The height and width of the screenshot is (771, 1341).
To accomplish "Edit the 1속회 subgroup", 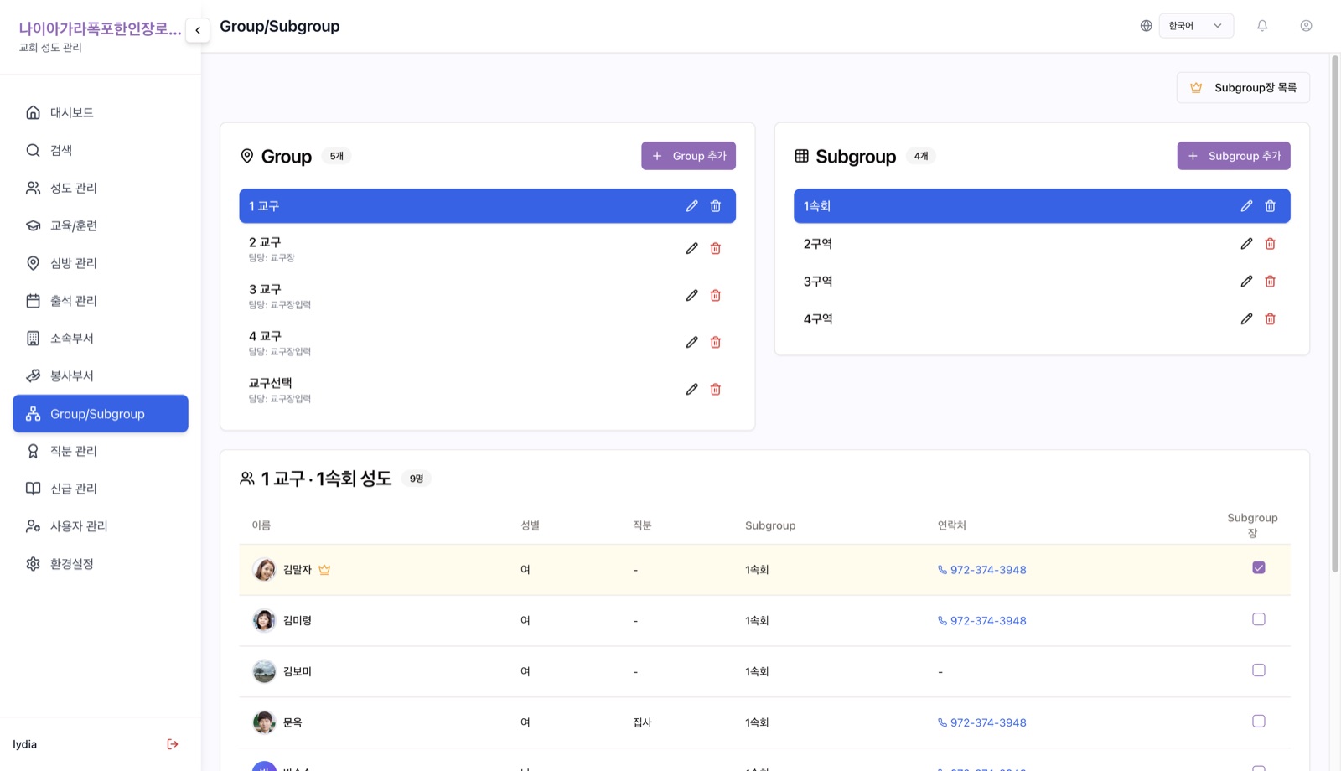I will coord(1246,206).
